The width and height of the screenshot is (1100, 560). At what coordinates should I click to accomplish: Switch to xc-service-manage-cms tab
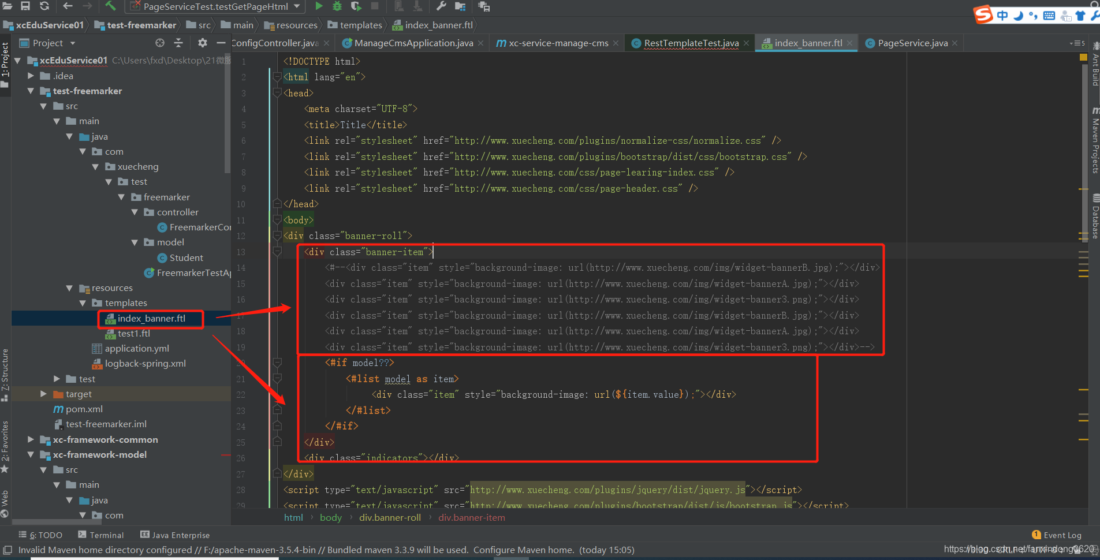(558, 43)
